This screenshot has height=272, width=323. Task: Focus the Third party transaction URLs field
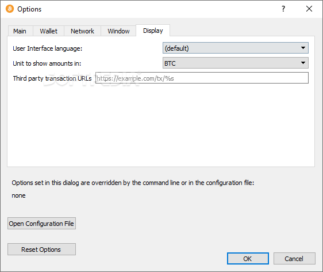tap(202, 78)
